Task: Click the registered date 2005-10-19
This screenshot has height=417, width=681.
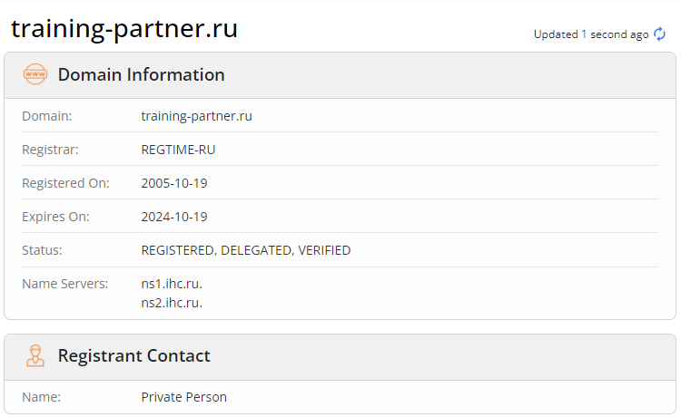Action: [174, 183]
